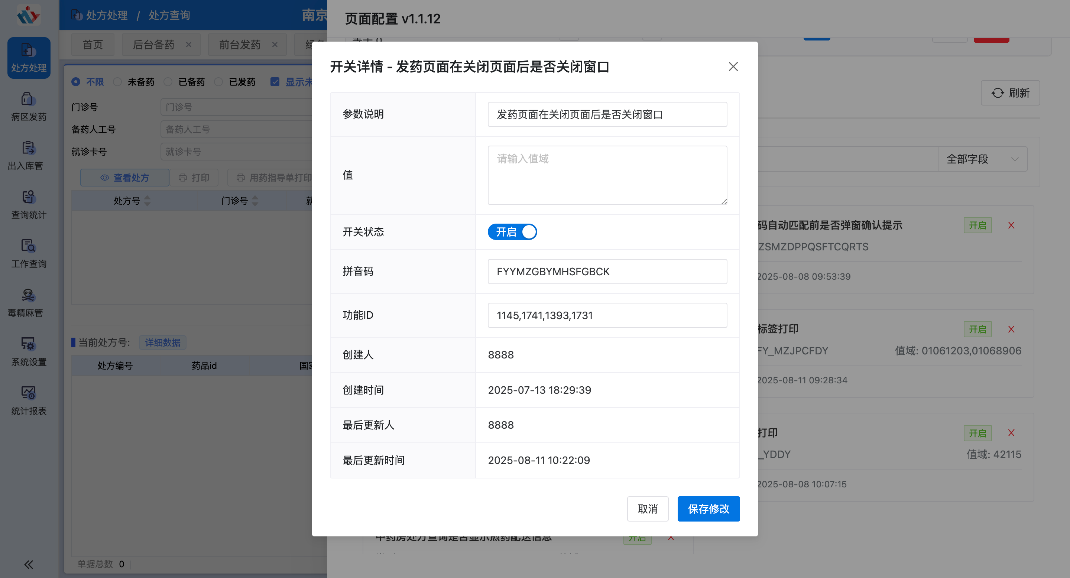1070x578 pixels.
Task: Switch to the 前台发药 tab
Action: click(240, 45)
